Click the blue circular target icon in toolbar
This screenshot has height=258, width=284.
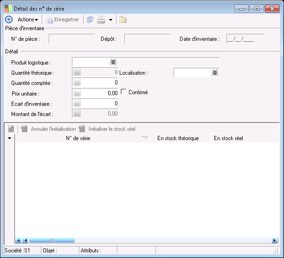pyautogui.click(x=9, y=19)
